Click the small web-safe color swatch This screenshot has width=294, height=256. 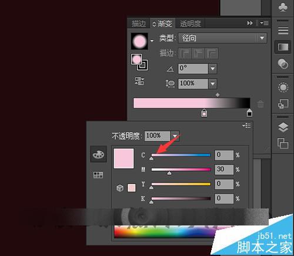pos(131,188)
